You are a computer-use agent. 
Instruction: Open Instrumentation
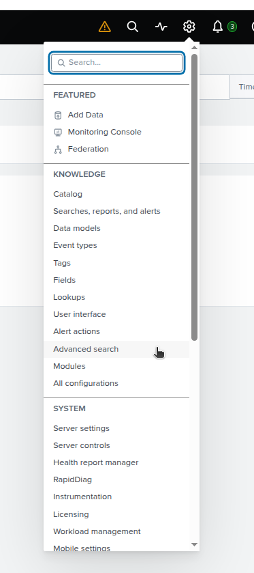[82, 497]
